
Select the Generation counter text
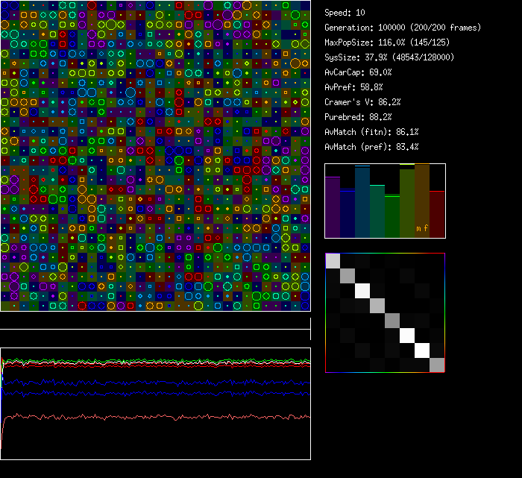[403, 28]
